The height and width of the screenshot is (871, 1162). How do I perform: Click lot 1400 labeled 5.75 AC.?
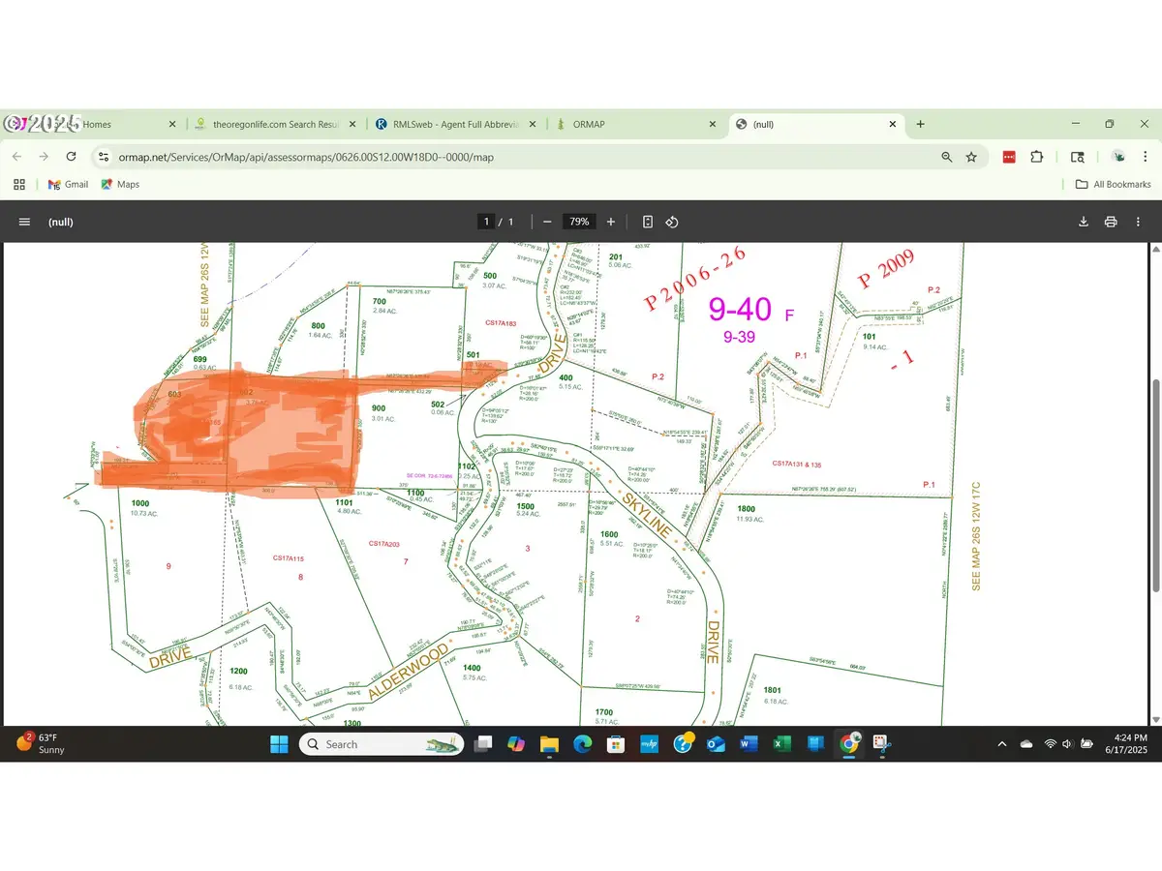[472, 673]
